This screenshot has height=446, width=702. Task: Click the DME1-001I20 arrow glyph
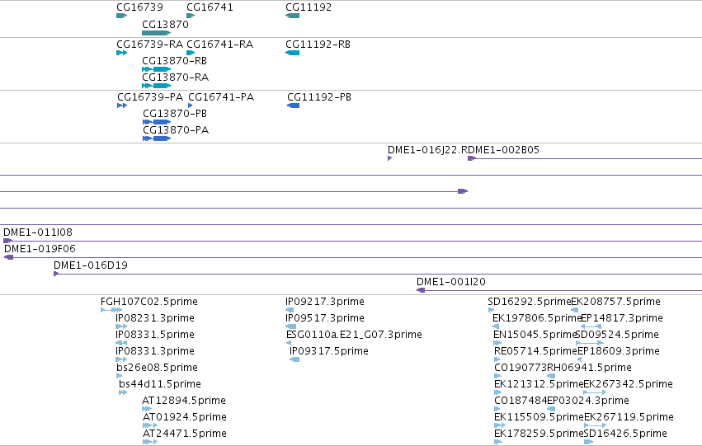421,290
